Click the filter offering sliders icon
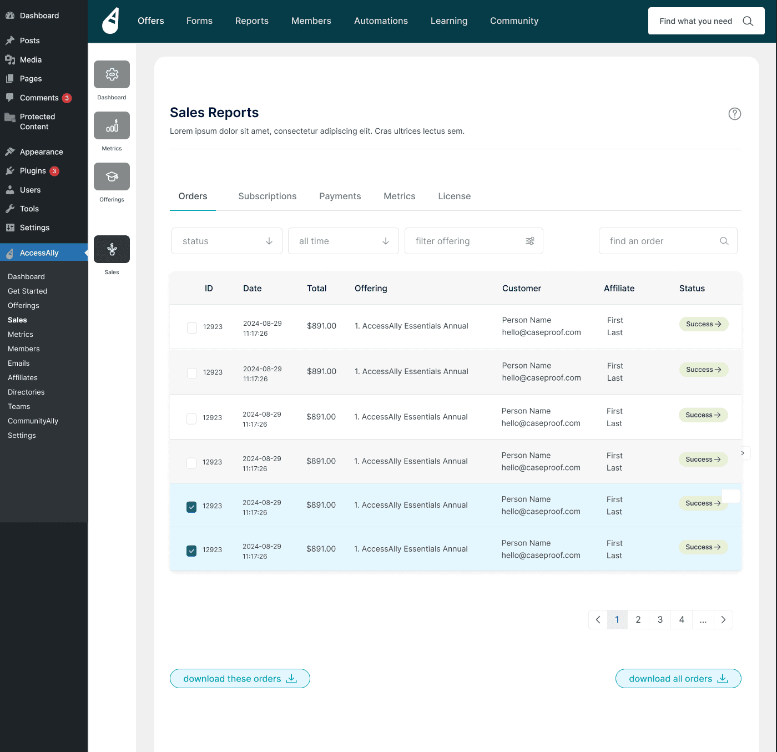Viewport: 777px width, 752px height. pyautogui.click(x=530, y=241)
